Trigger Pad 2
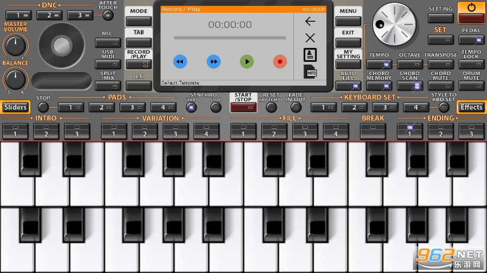The image size is (487, 273). (x=101, y=107)
